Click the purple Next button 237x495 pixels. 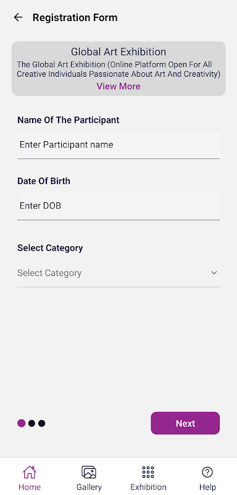coord(185,423)
